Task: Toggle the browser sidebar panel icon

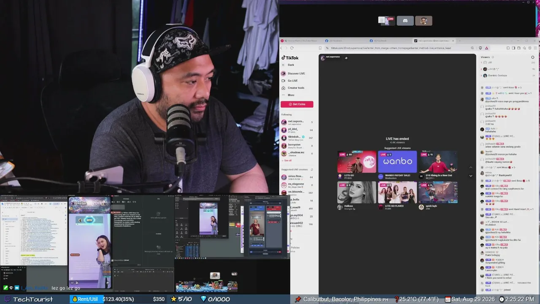Action: (513, 48)
